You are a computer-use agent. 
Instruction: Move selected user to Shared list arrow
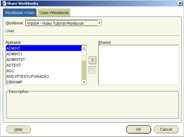pyautogui.click(x=92, y=60)
